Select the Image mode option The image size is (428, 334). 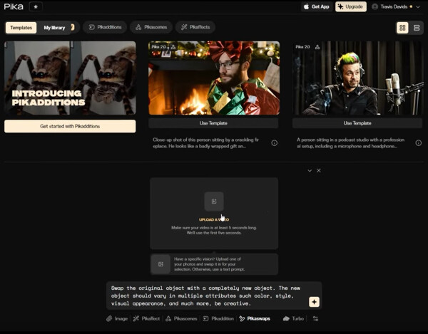118,318
